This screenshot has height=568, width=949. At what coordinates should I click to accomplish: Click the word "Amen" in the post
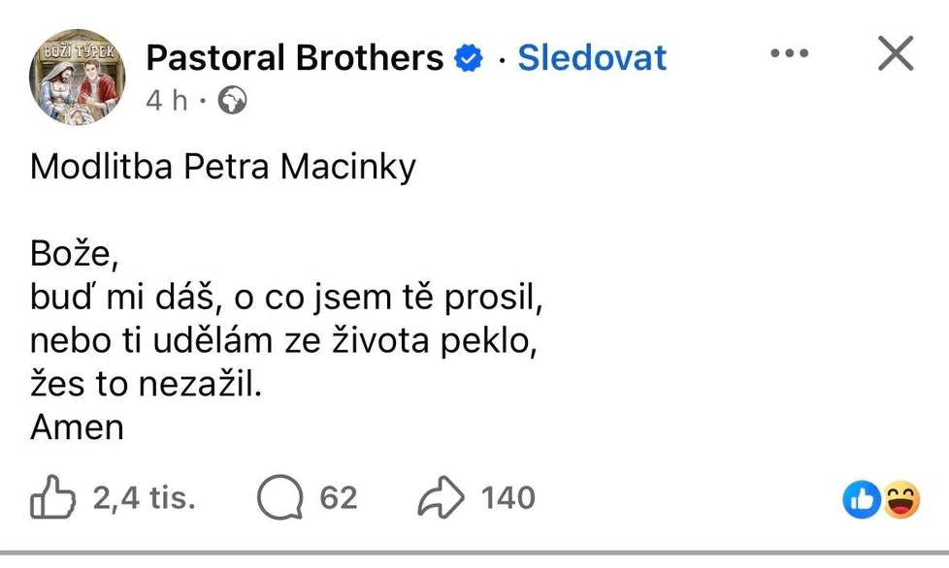[78, 427]
